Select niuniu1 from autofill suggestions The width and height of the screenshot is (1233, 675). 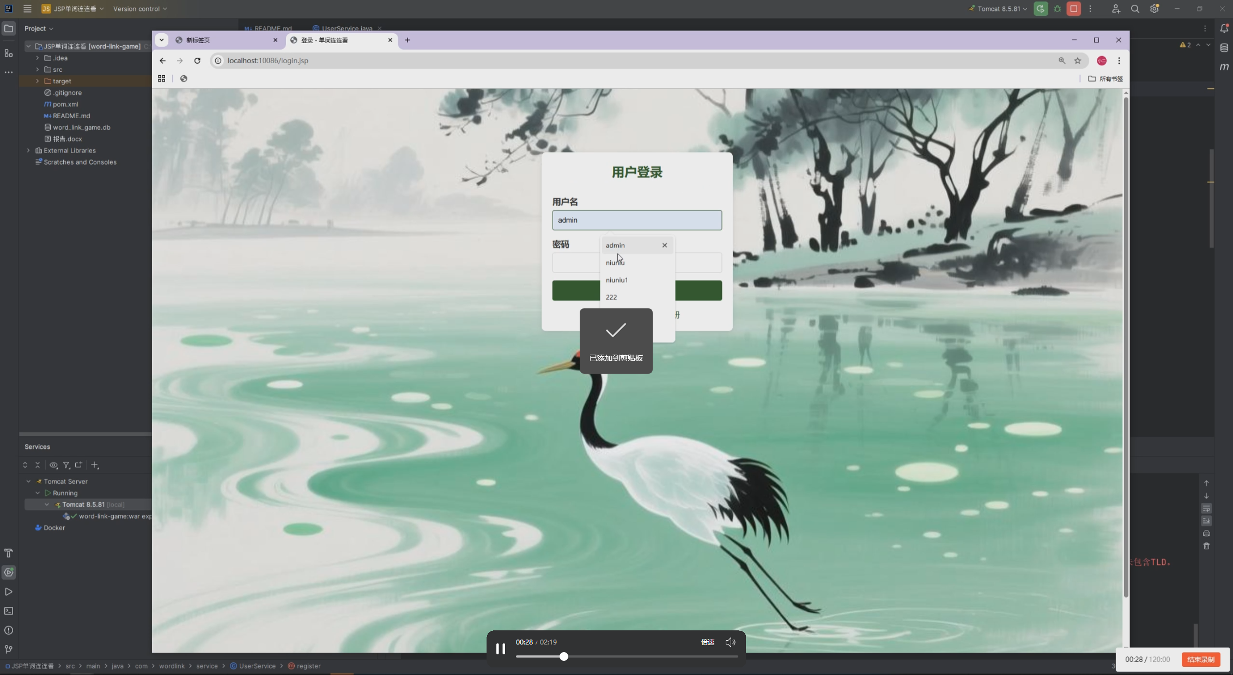[617, 280]
